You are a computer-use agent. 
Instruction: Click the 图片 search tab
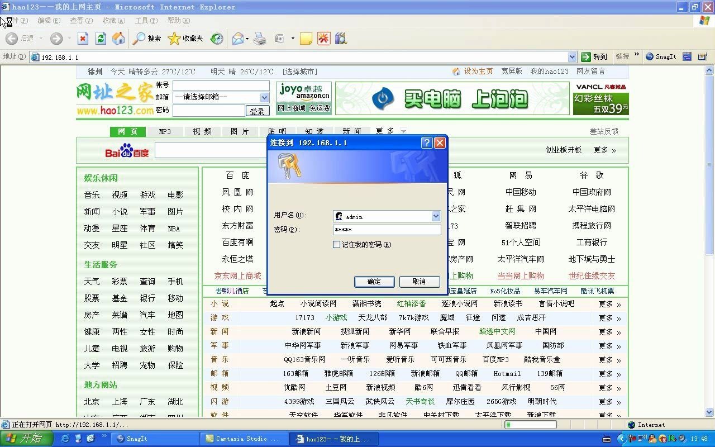pyautogui.click(x=240, y=132)
